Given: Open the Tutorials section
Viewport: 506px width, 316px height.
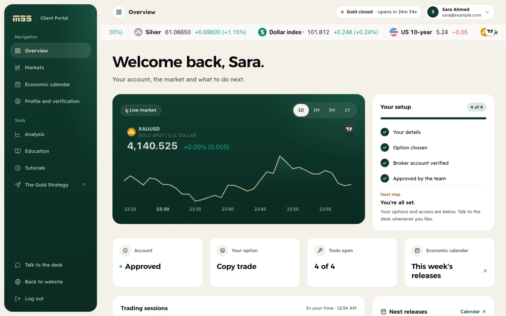Looking at the screenshot, I should (x=51, y=168).
